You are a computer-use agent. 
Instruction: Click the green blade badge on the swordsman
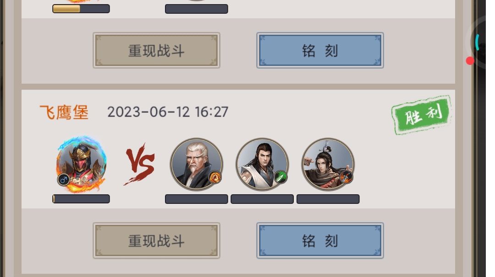pyautogui.click(x=280, y=177)
